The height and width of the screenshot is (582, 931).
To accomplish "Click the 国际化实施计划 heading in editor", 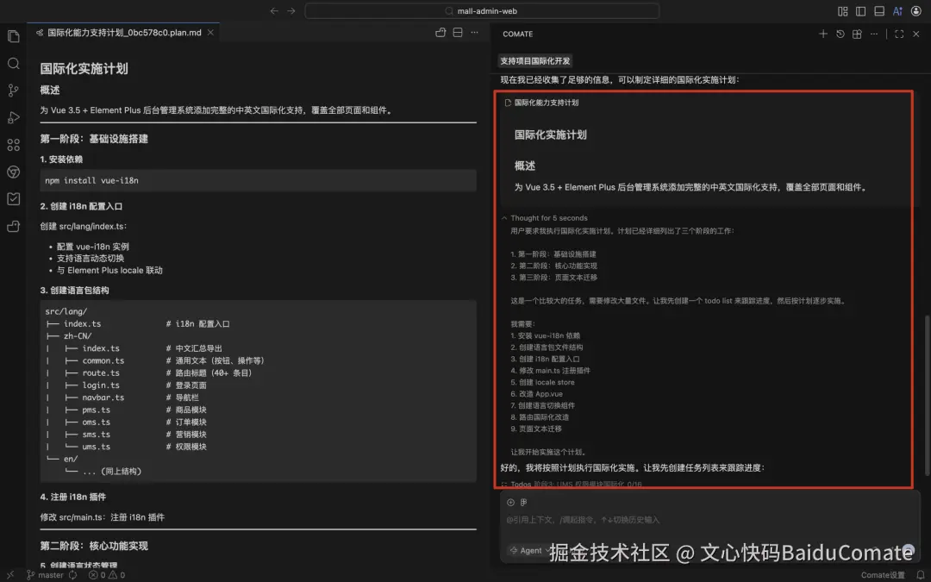I will click(x=84, y=68).
